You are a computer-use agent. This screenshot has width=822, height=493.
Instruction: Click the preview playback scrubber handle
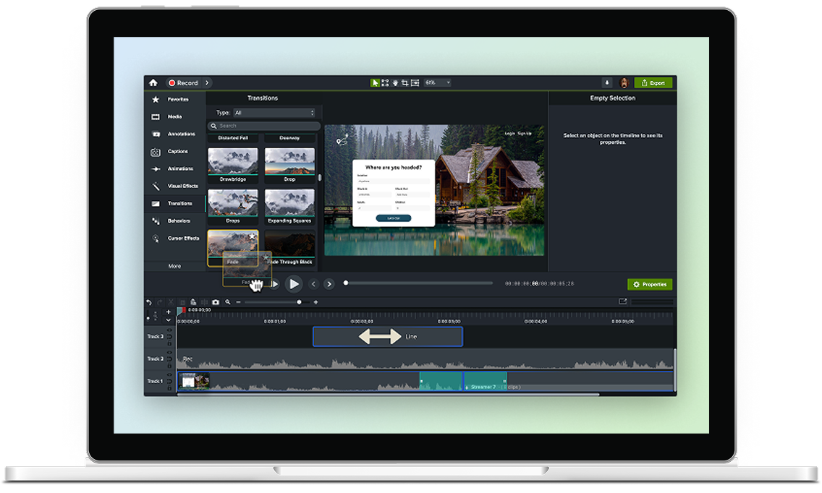345,283
